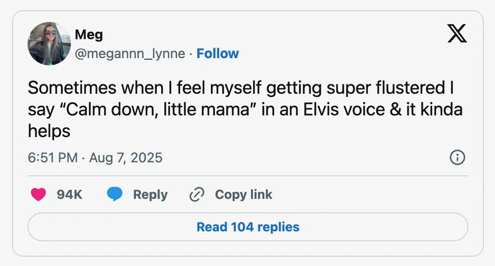The width and height of the screenshot is (495, 266).
Task: Select the Copy link text
Action: point(244,195)
